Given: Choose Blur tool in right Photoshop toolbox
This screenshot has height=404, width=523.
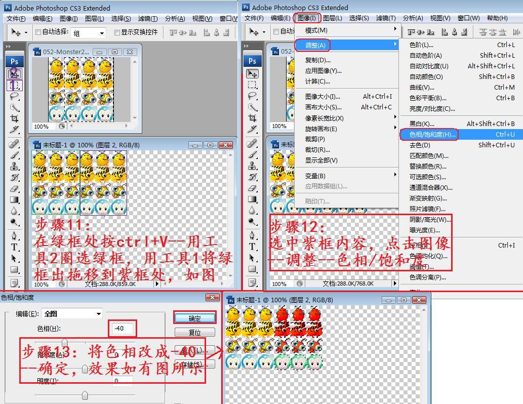Looking at the screenshot, I should tap(253, 210).
